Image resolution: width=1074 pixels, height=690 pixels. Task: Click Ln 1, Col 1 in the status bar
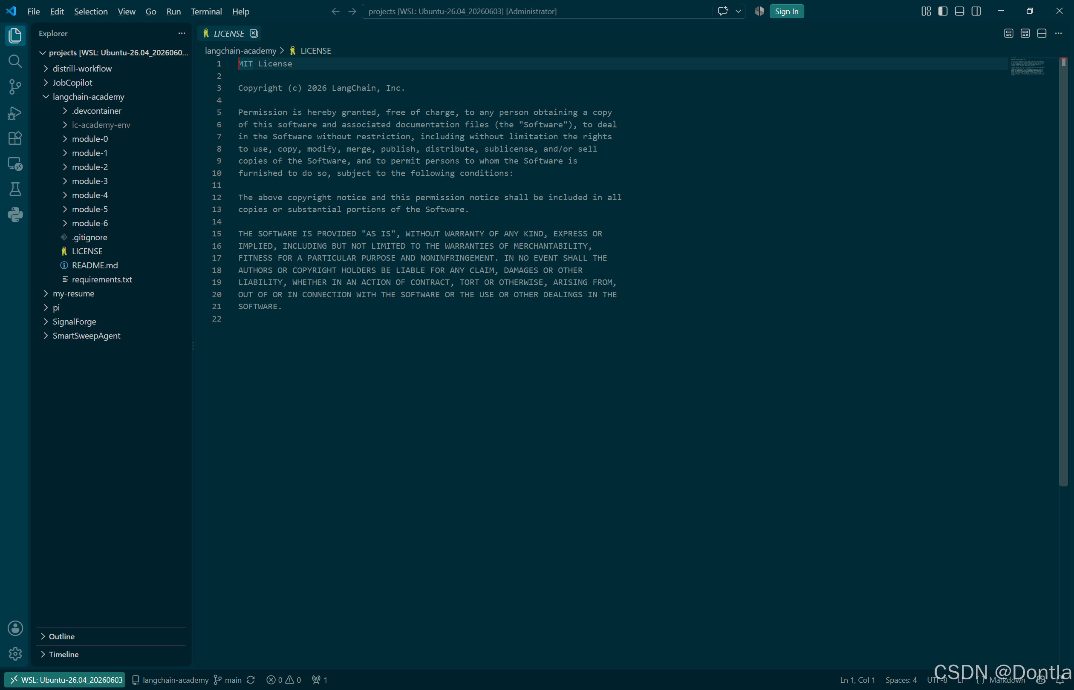click(857, 680)
